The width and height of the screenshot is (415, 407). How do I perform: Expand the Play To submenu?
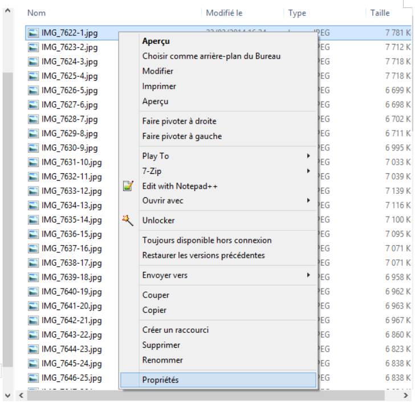point(308,156)
